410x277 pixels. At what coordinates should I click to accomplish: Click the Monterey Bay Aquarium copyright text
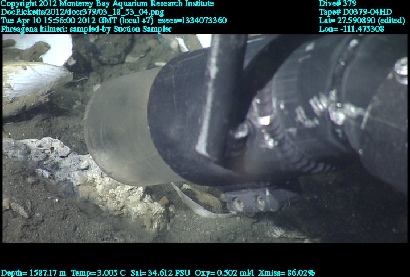[107, 4]
